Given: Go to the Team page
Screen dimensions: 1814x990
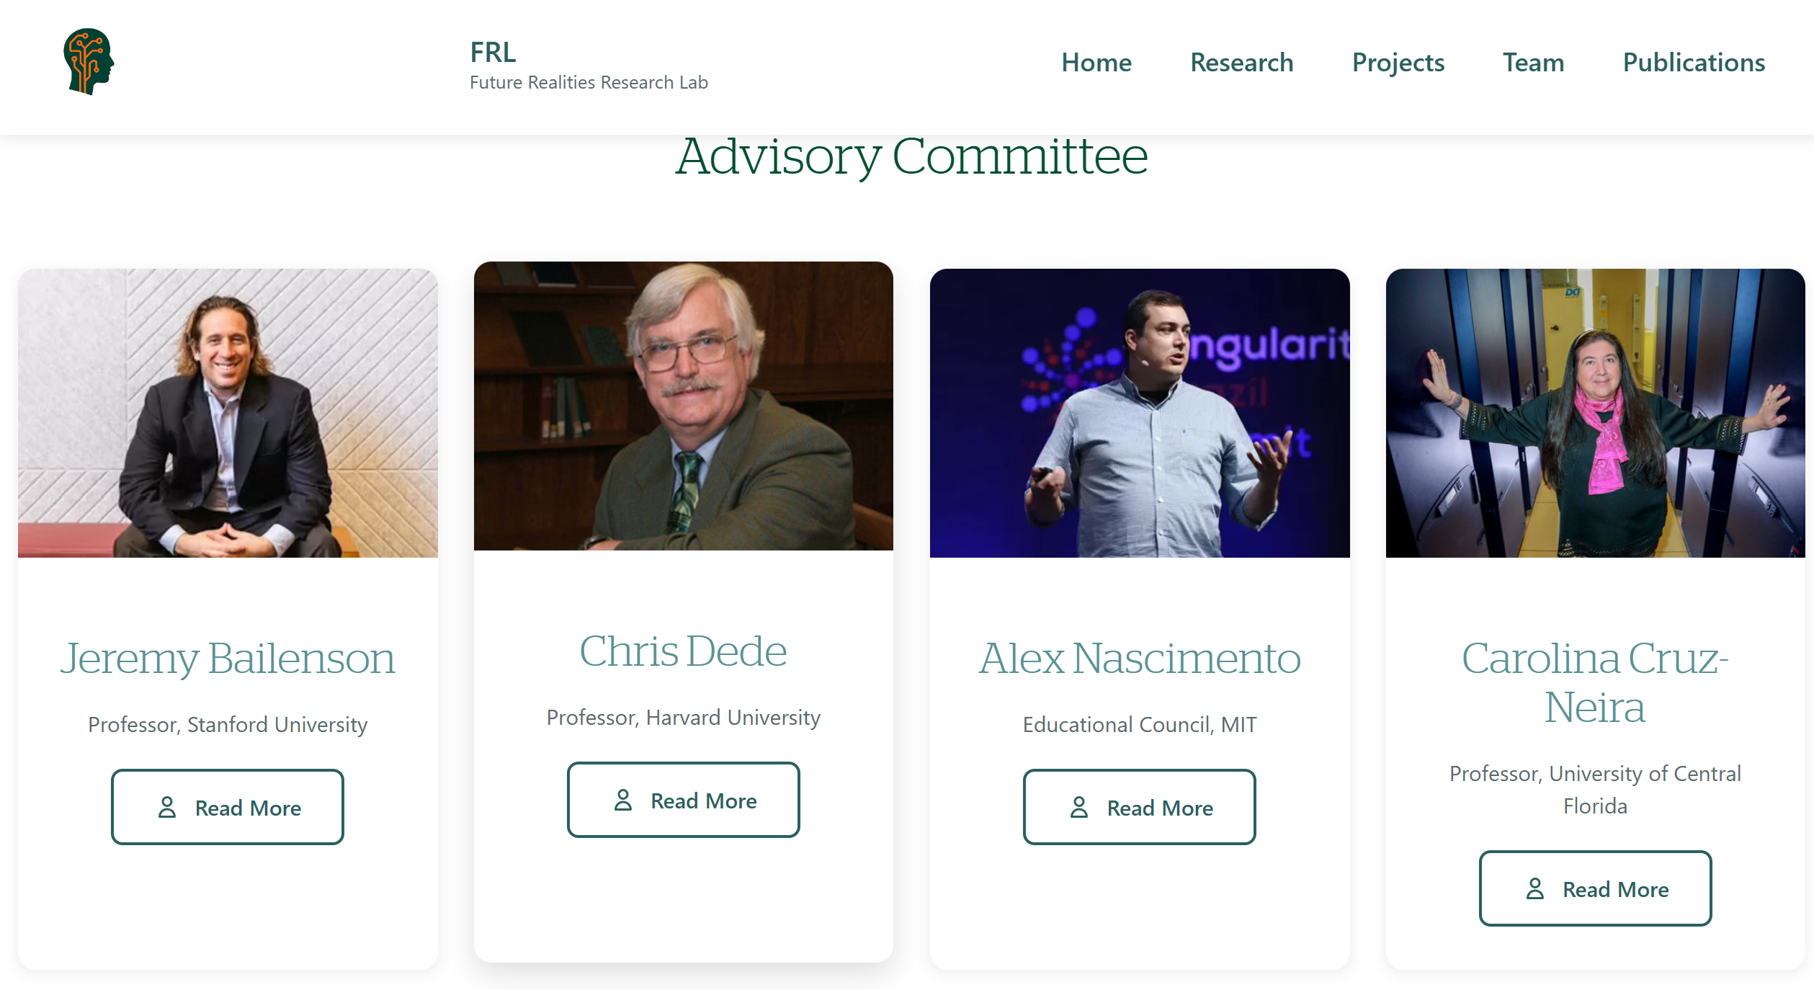Looking at the screenshot, I should 1534,63.
